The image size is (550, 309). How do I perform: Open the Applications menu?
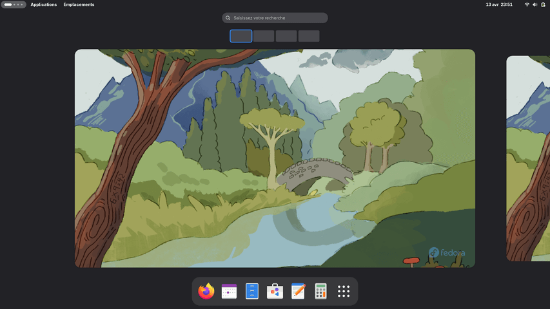[43, 5]
